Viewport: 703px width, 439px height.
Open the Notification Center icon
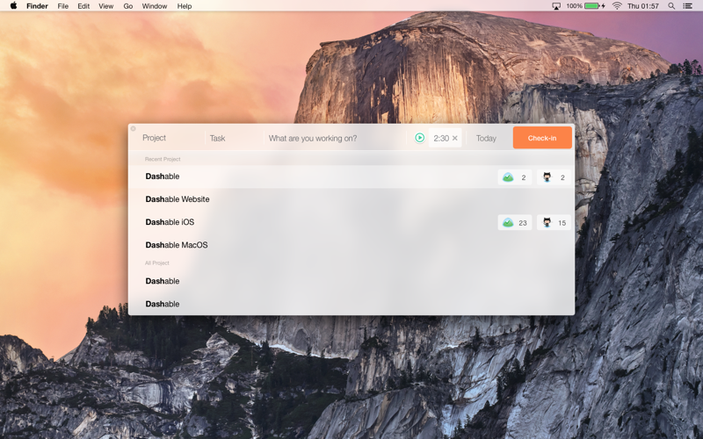[x=687, y=6]
